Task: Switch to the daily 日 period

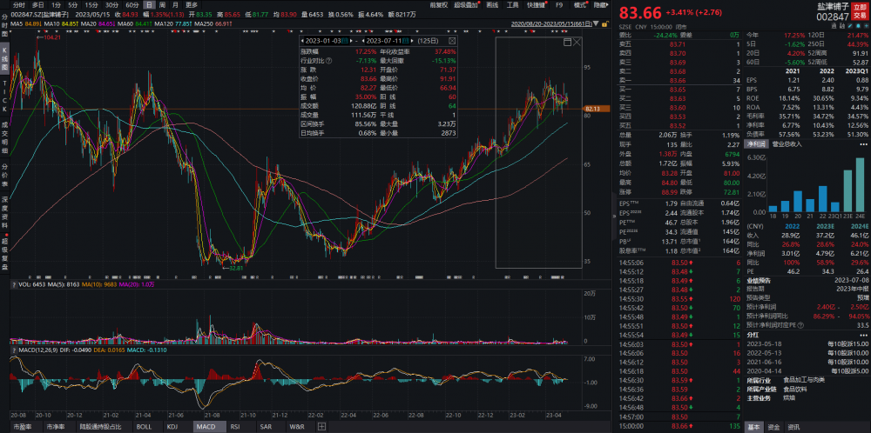Action: point(149,4)
